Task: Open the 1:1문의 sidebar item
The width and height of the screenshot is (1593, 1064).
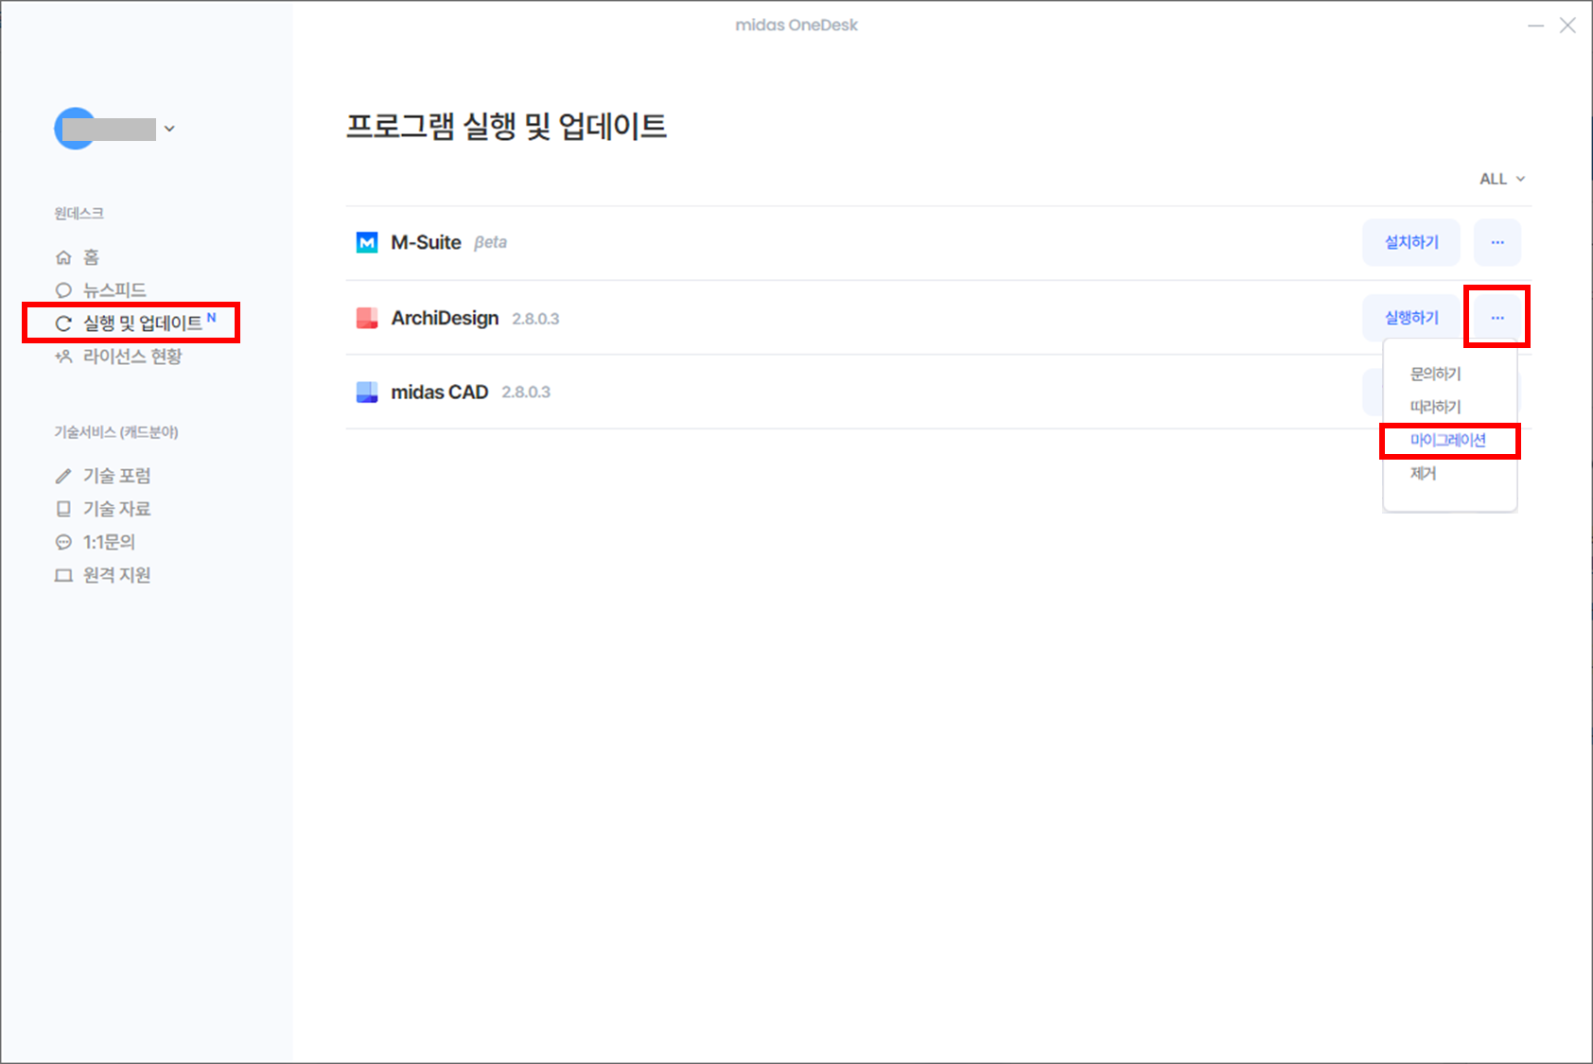Action: tap(96, 542)
